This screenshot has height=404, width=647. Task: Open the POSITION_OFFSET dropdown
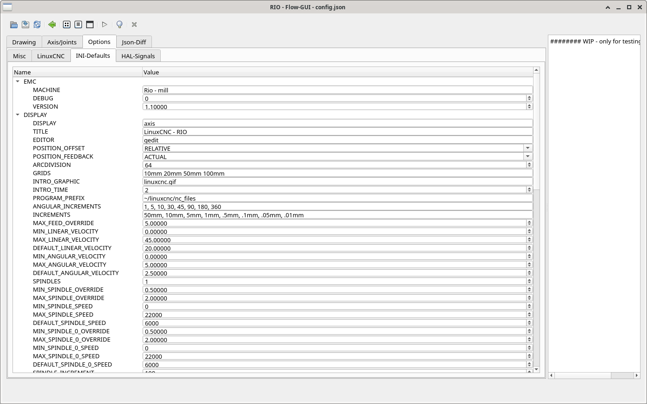(x=528, y=148)
